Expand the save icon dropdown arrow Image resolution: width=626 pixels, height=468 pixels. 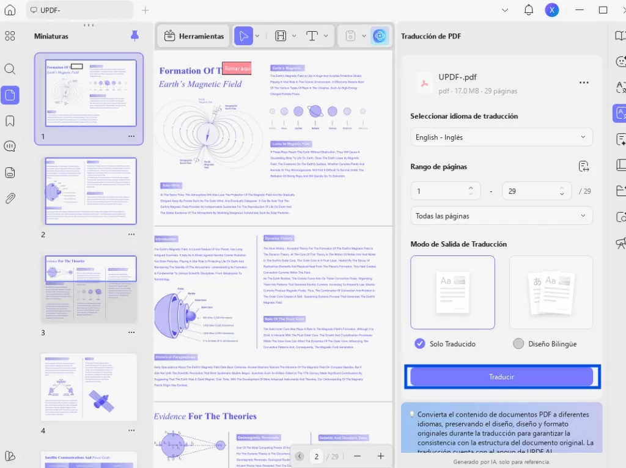click(364, 36)
